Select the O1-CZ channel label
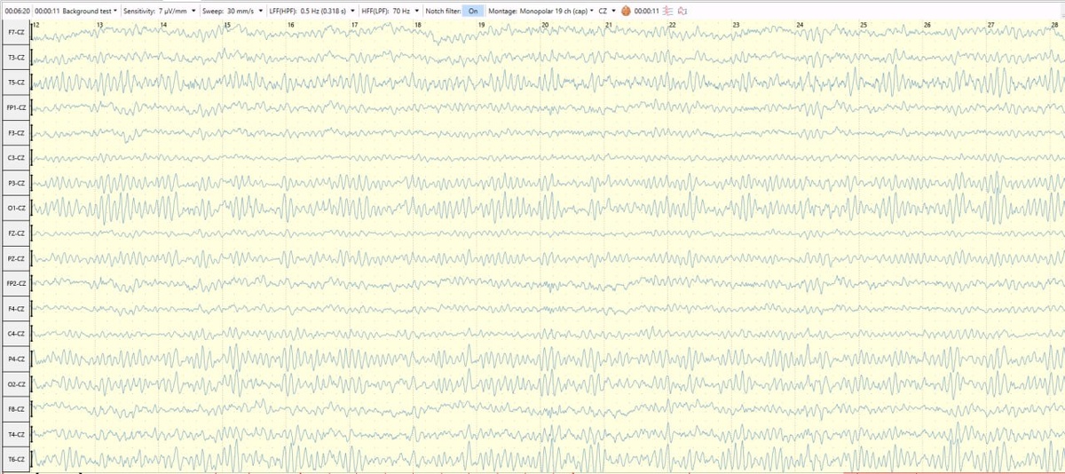The image size is (1065, 474). pyautogui.click(x=16, y=208)
